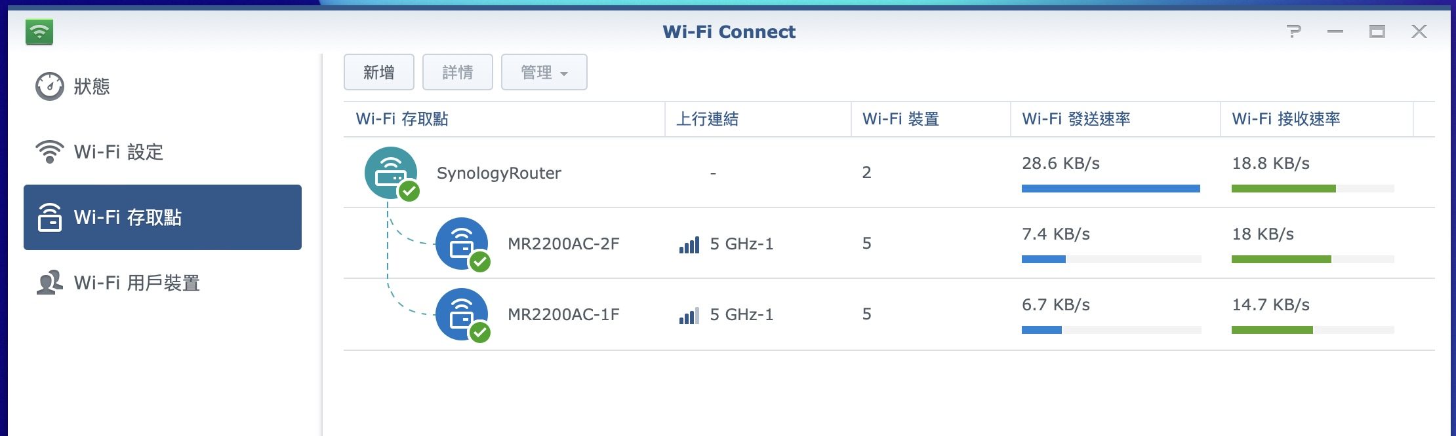
Task: Click SynologyRouter blue send rate bar
Action: (x=1110, y=189)
